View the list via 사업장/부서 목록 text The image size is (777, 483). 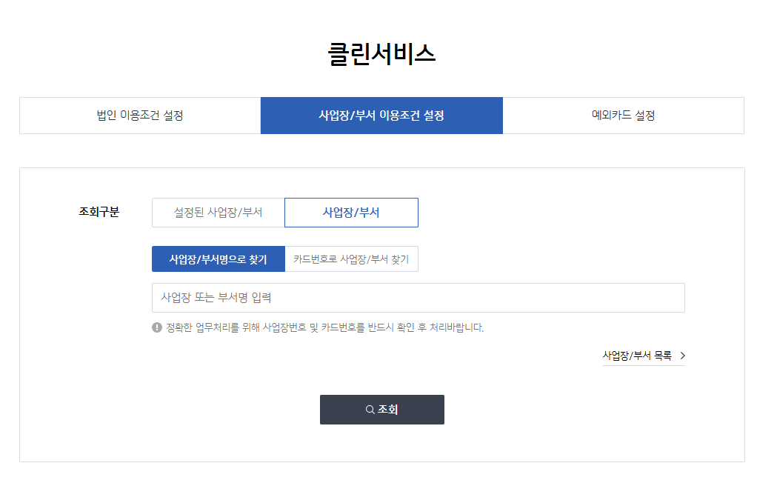click(637, 356)
